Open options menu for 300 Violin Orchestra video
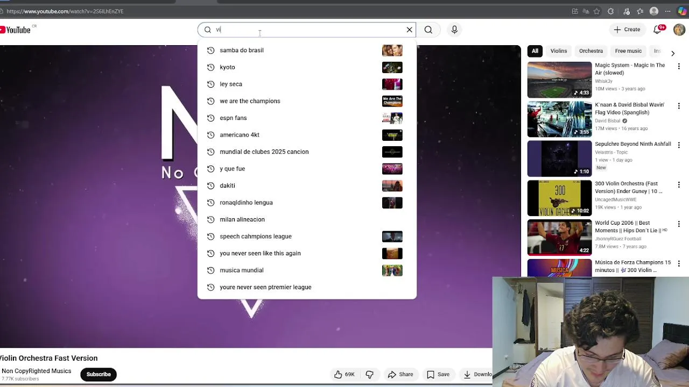Screen dimensions: 689x387 pyautogui.click(x=679, y=185)
